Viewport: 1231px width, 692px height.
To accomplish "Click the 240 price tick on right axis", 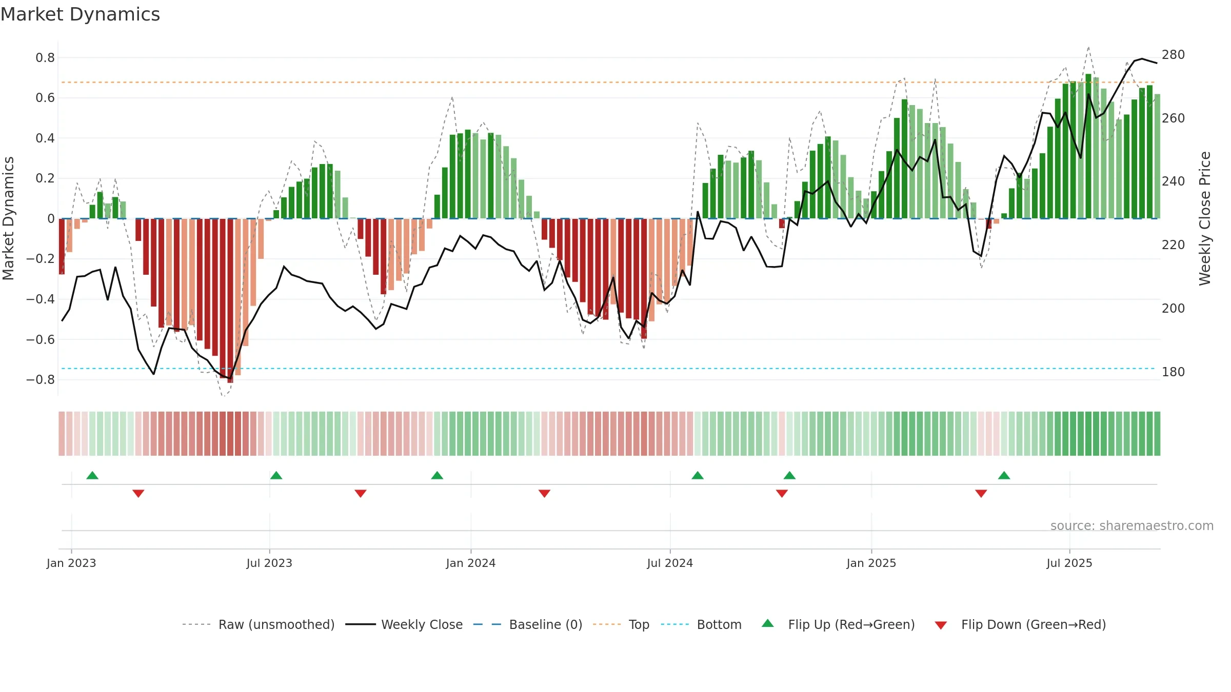I will pos(1174,181).
